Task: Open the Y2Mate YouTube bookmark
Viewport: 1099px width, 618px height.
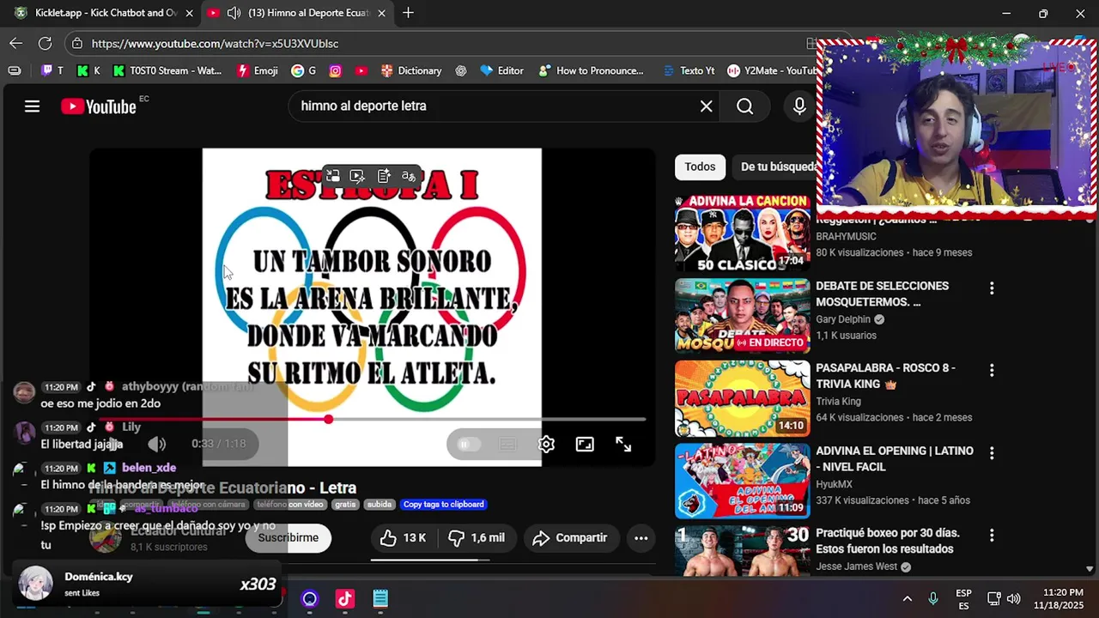Action: (771, 70)
